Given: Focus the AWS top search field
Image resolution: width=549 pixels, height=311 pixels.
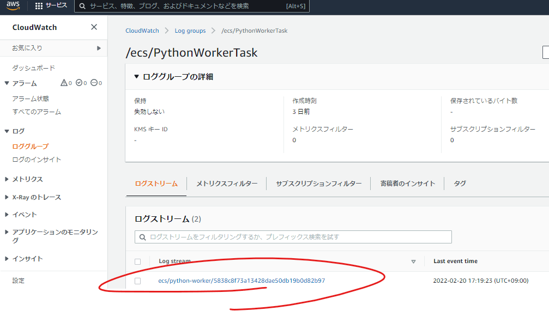Looking at the screenshot, I should click(192, 6).
